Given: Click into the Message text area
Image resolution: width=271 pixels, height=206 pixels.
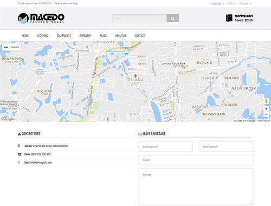Looking at the screenshot, I should click(196, 186).
